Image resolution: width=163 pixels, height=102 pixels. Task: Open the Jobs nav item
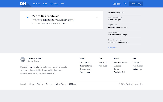45,4
